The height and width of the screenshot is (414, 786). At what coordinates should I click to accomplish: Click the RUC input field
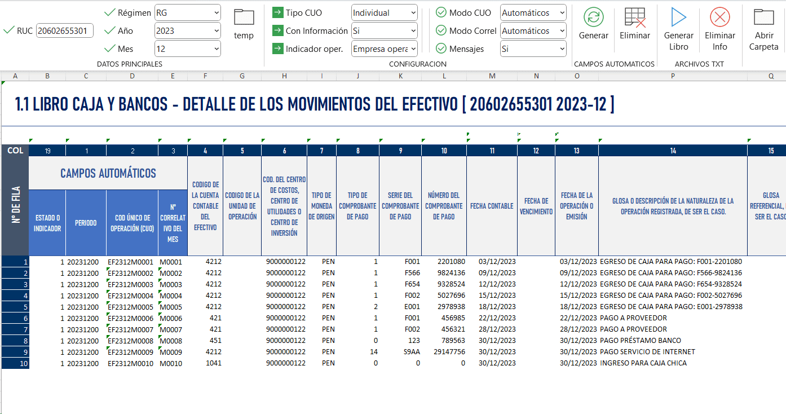tap(65, 31)
